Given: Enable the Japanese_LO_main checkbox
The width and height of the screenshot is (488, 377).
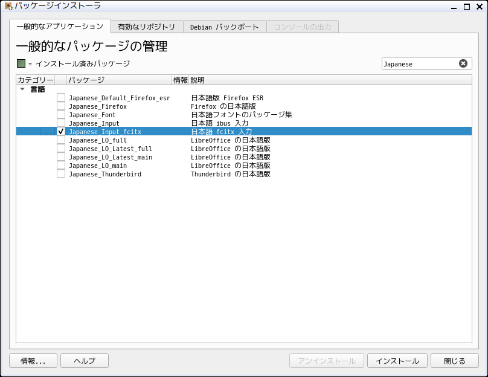Looking at the screenshot, I should [61, 165].
